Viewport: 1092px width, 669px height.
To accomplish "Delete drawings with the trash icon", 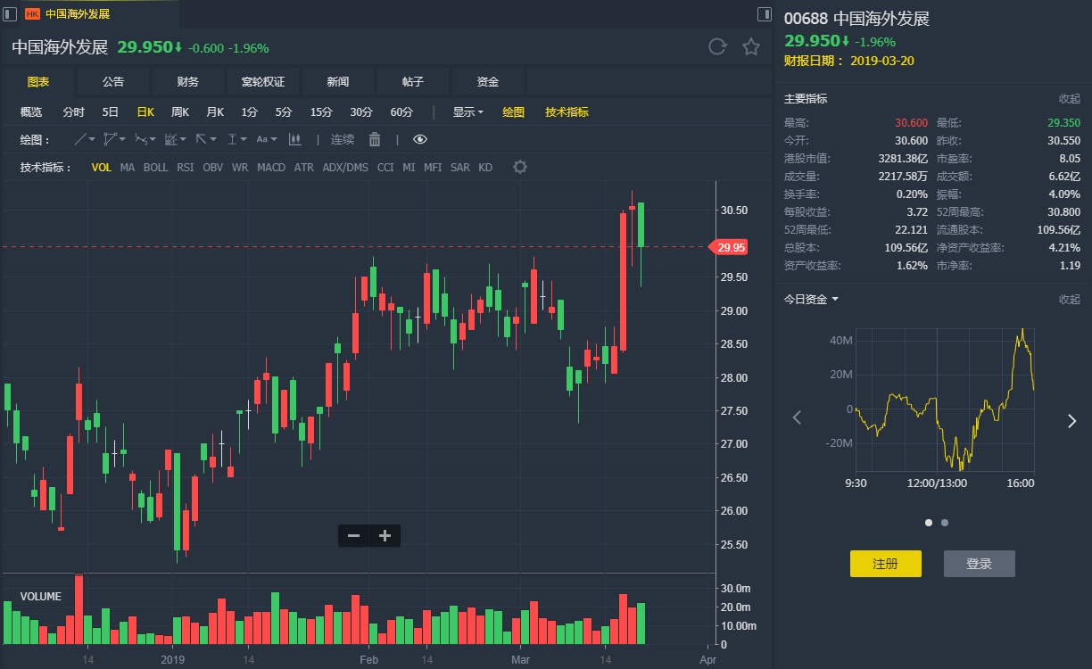I will point(375,139).
